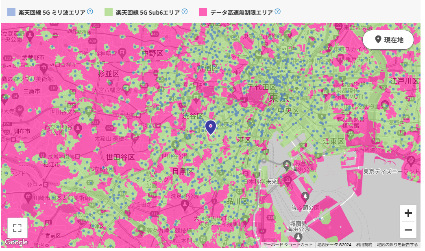The height and width of the screenshot is (251, 425).
Task: Click the 三鷹市 map label
Action: coord(32,91)
